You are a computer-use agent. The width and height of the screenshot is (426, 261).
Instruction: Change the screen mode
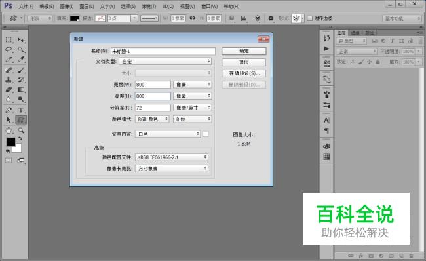pyautogui.click(x=21, y=160)
